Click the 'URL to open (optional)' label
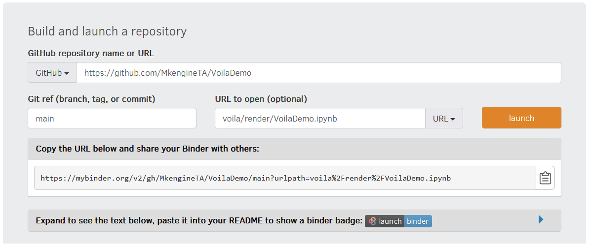This screenshot has width=590, height=246. click(x=261, y=99)
